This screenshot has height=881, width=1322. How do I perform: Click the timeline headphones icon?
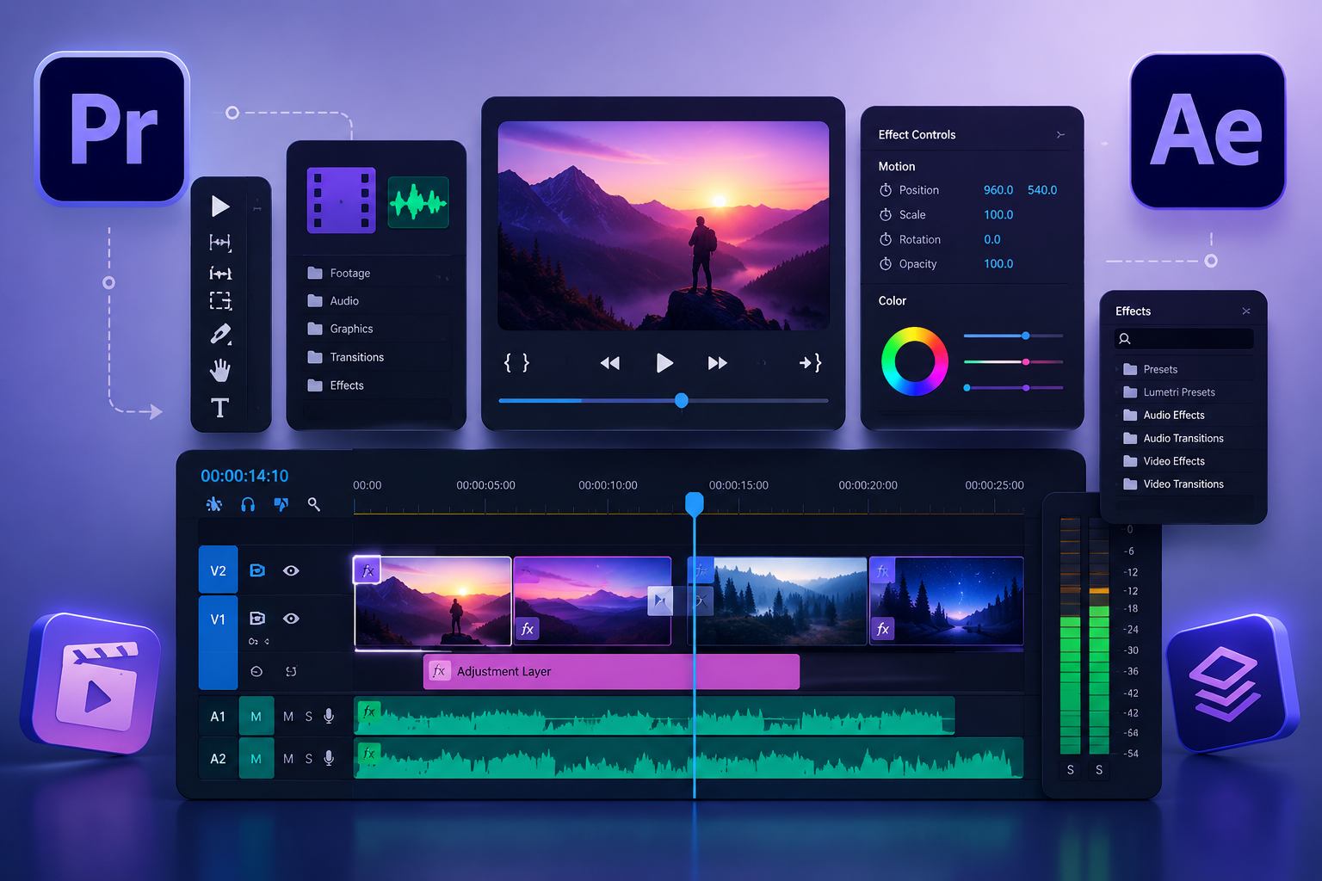click(x=248, y=504)
